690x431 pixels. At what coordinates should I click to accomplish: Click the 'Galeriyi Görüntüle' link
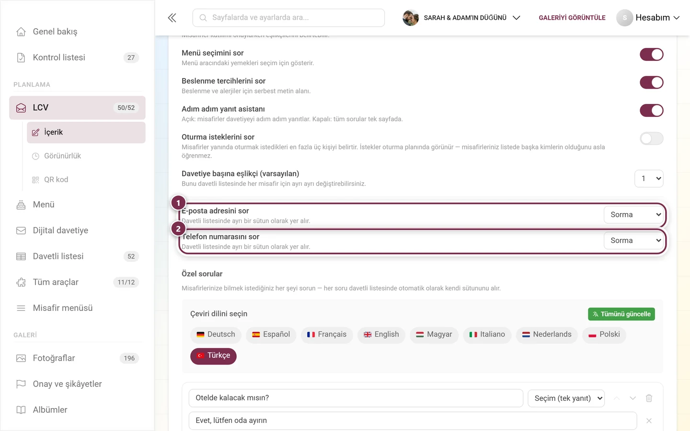coord(572,18)
